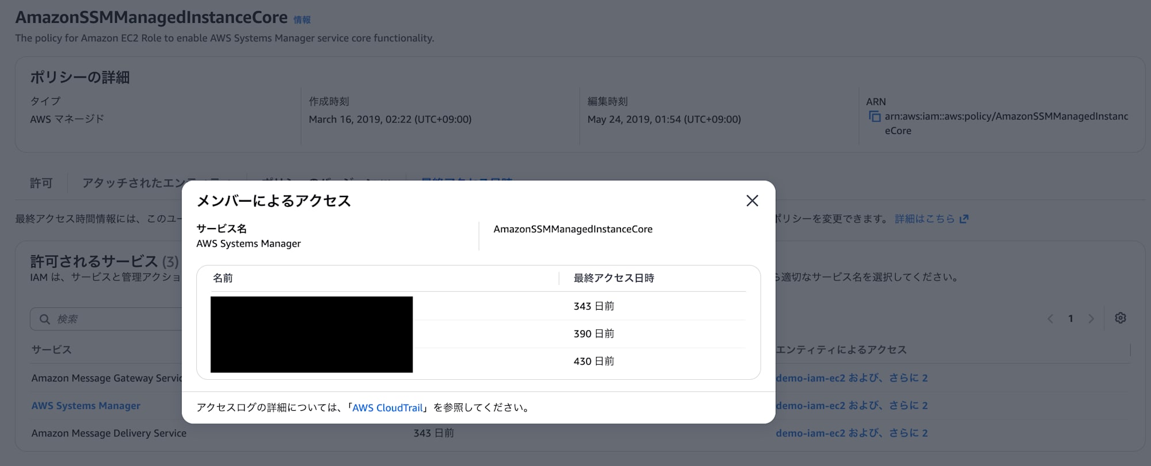The height and width of the screenshot is (466, 1151).
Task: Open the 詳細はこちら external link
Action: click(931, 219)
